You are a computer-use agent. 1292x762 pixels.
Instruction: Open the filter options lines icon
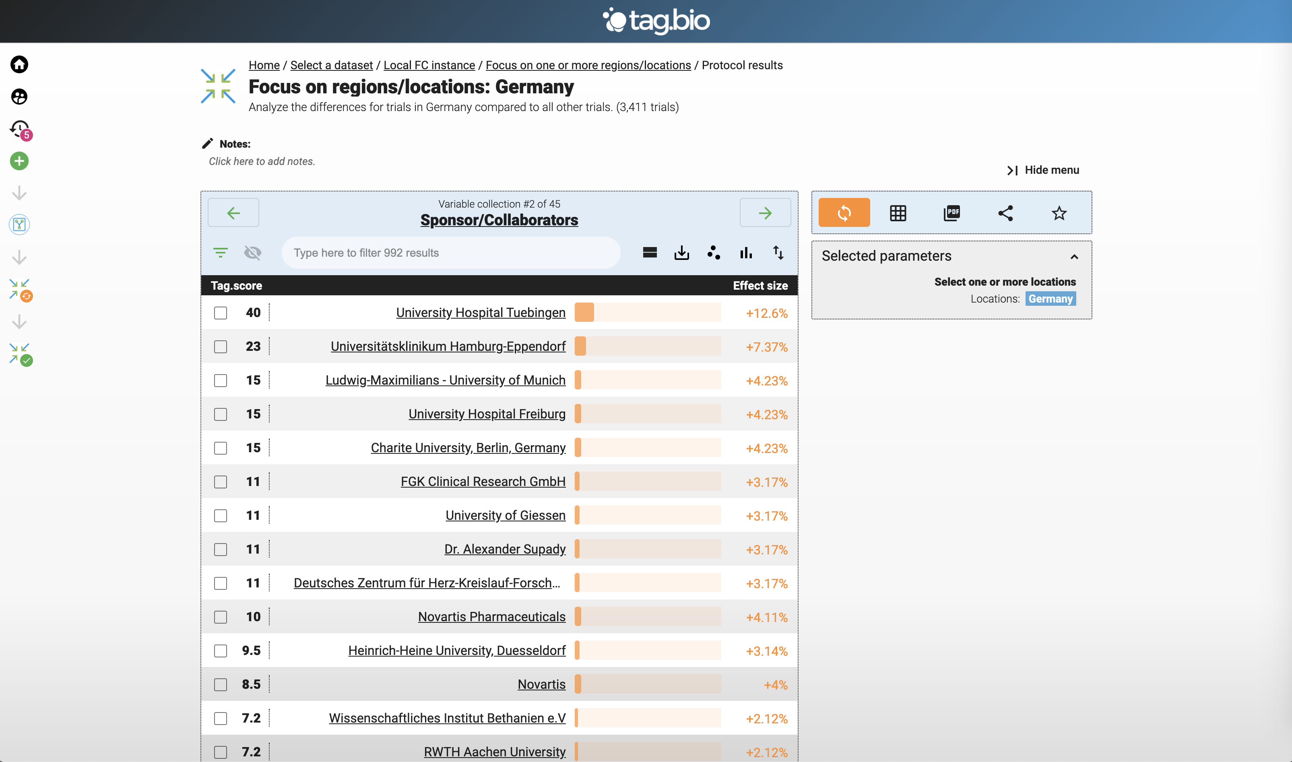[221, 253]
